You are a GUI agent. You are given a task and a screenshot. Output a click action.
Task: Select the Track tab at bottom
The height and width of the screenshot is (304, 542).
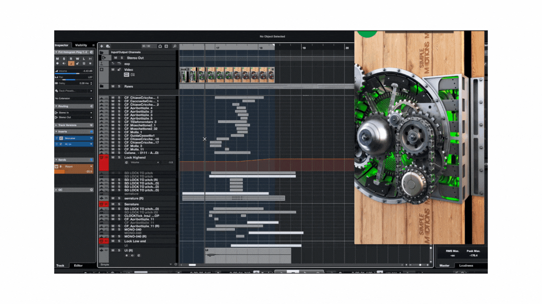coord(60,266)
